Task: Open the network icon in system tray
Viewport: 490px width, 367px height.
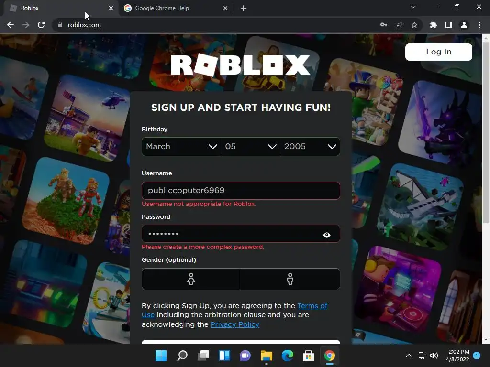Action: click(423, 356)
